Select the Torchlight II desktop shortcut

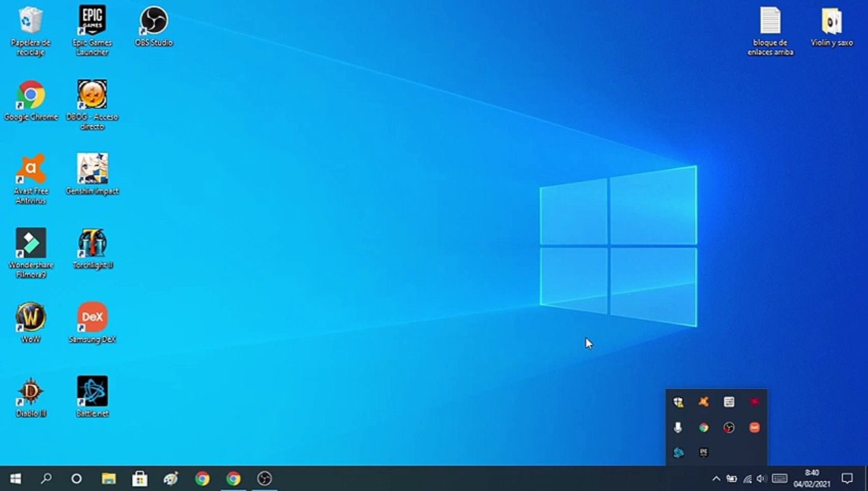coord(92,249)
